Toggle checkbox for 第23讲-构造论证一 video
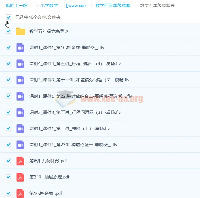Viewport: 200px width, 198px height. (9, 144)
